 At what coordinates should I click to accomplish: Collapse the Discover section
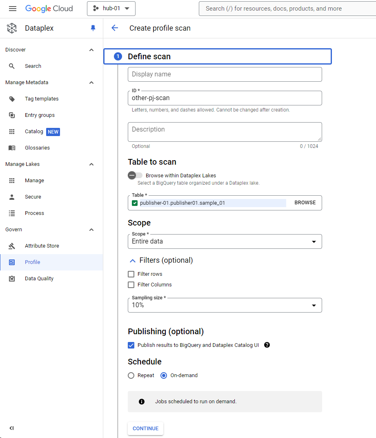tap(91, 50)
